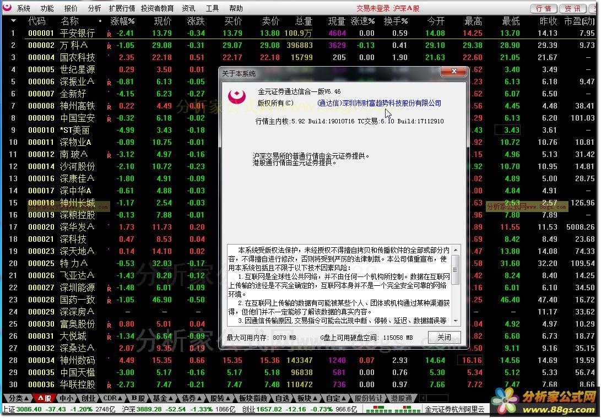Click the R marker on the 平安银行 row

[x=109, y=35]
